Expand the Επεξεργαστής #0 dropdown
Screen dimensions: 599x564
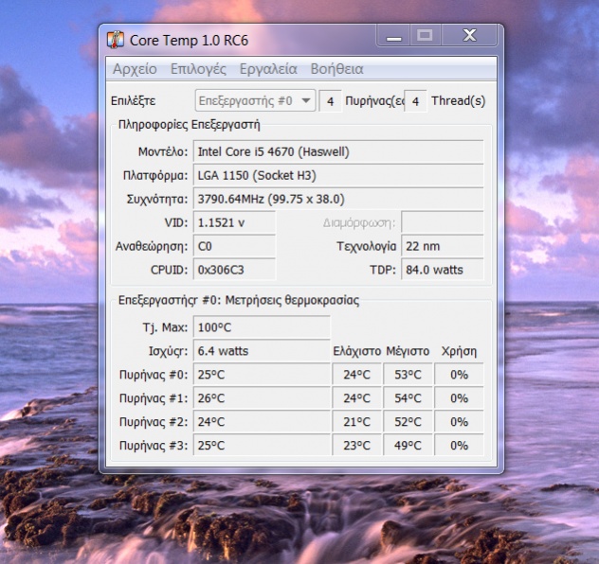tap(255, 100)
